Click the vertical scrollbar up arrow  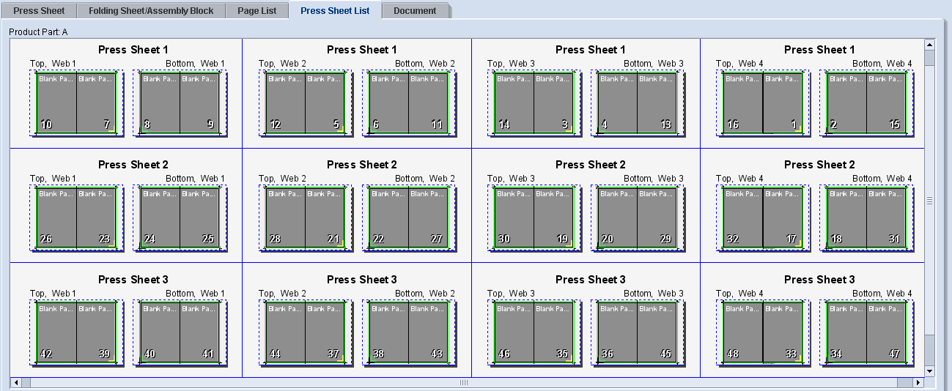929,44
